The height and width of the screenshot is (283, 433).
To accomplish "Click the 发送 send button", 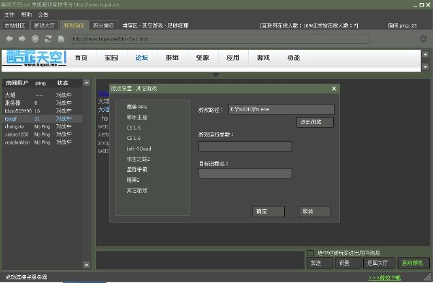I will tap(320, 263).
